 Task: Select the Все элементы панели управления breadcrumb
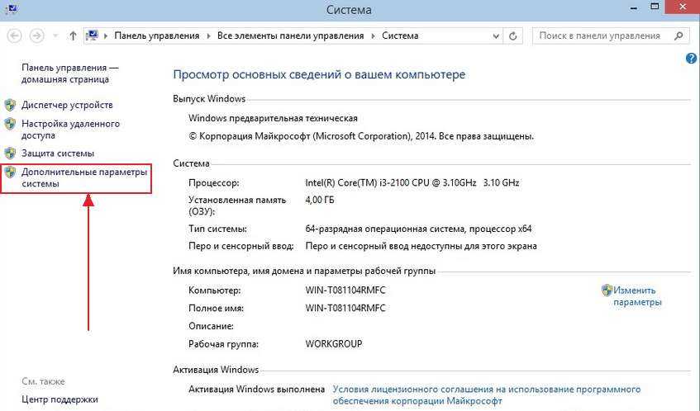coord(290,36)
